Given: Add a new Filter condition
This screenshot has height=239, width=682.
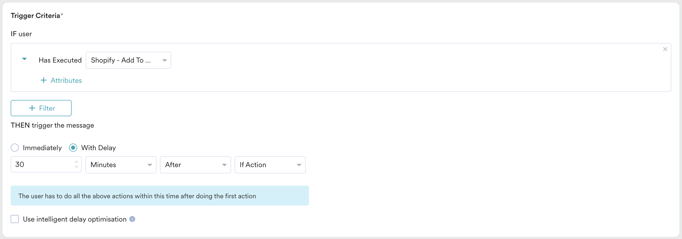Looking at the screenshot, I should pos(41,108).
